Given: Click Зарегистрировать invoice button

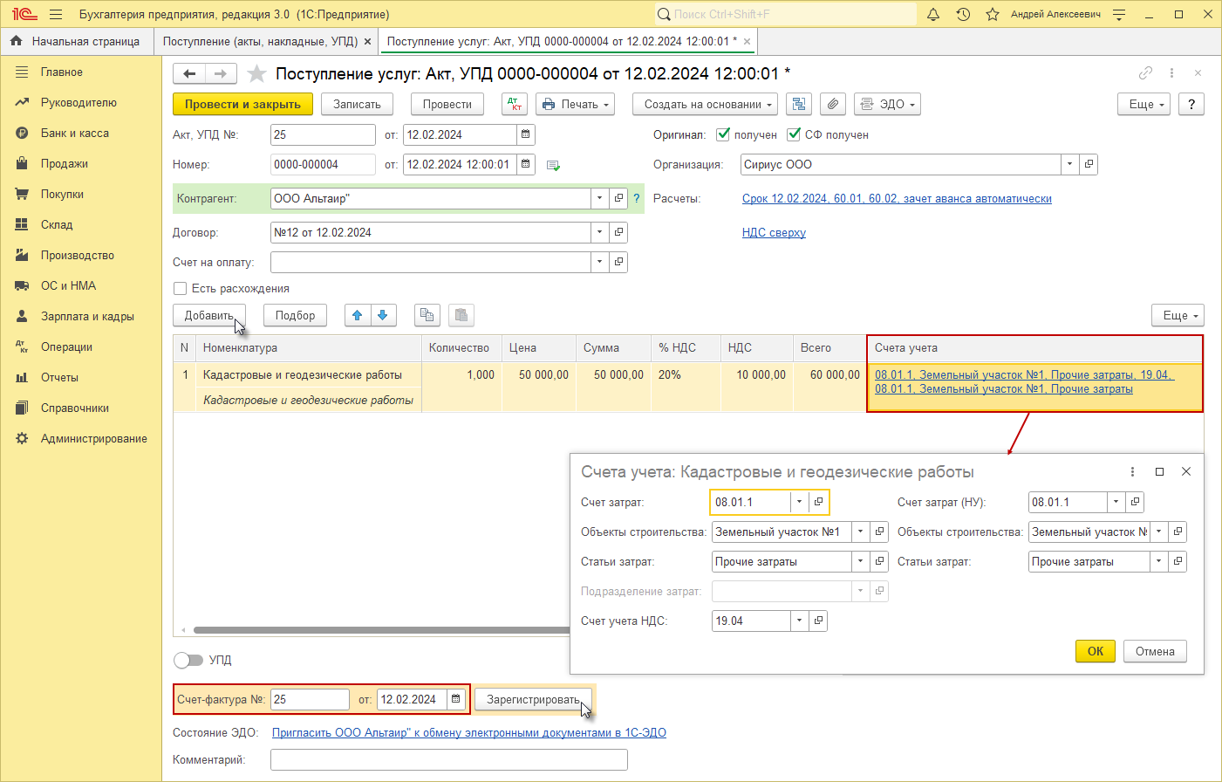Looking at the screenshot, I should 533,699.
